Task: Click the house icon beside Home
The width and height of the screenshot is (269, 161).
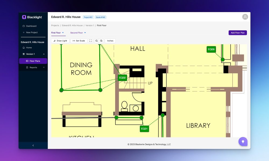Action: point(24,47)
